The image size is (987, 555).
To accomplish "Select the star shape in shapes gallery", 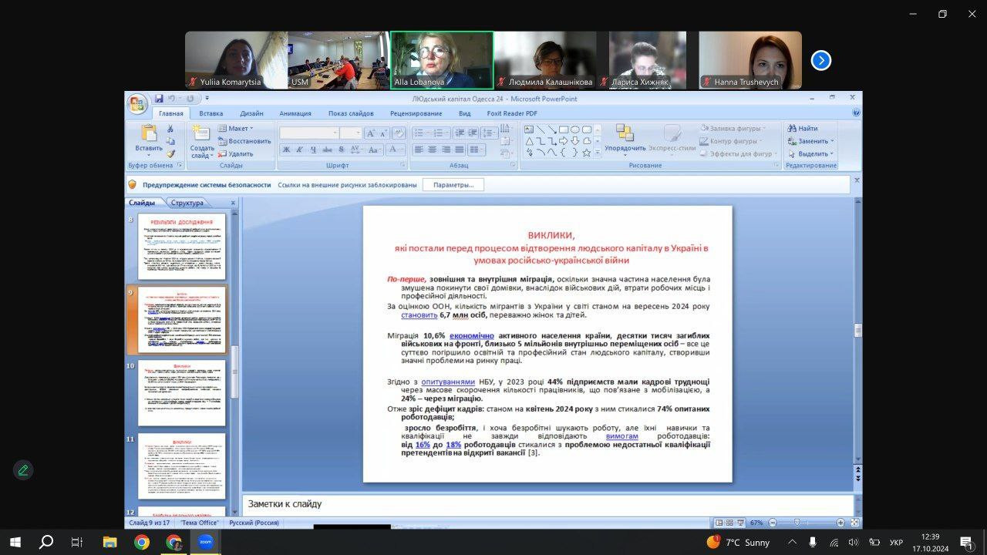I will pyautogui.click(x=586, y=153).
